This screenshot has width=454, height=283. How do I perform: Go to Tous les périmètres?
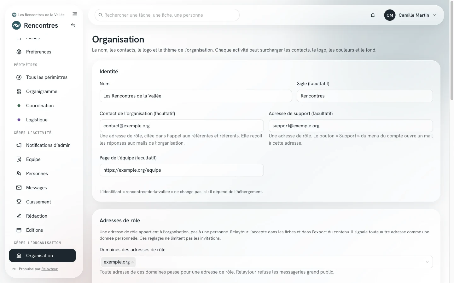pos(42,77)
